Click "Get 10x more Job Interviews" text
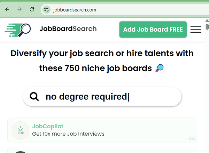 (x=68, y=134)
